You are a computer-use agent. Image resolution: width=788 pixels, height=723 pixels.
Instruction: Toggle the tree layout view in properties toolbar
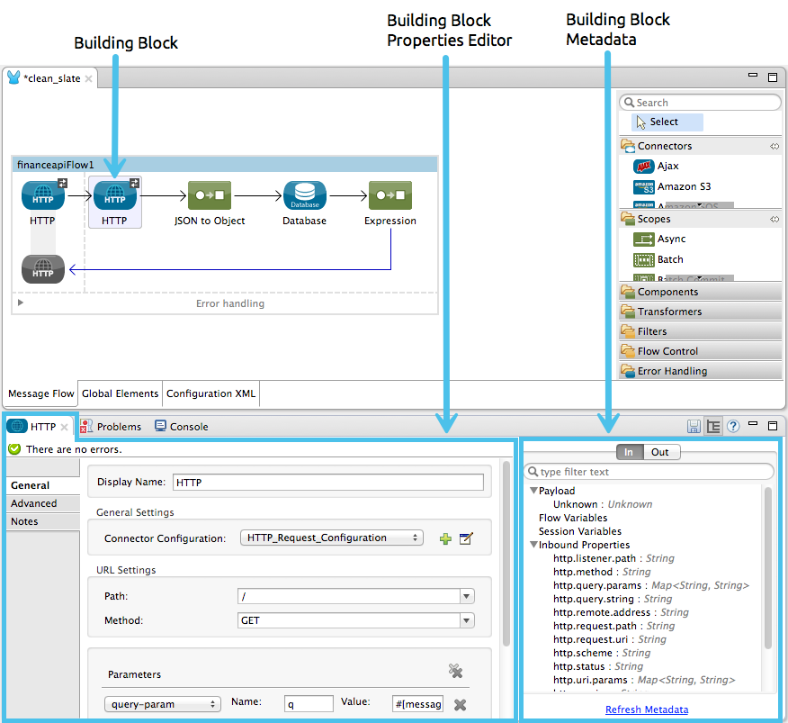point(712,425)
